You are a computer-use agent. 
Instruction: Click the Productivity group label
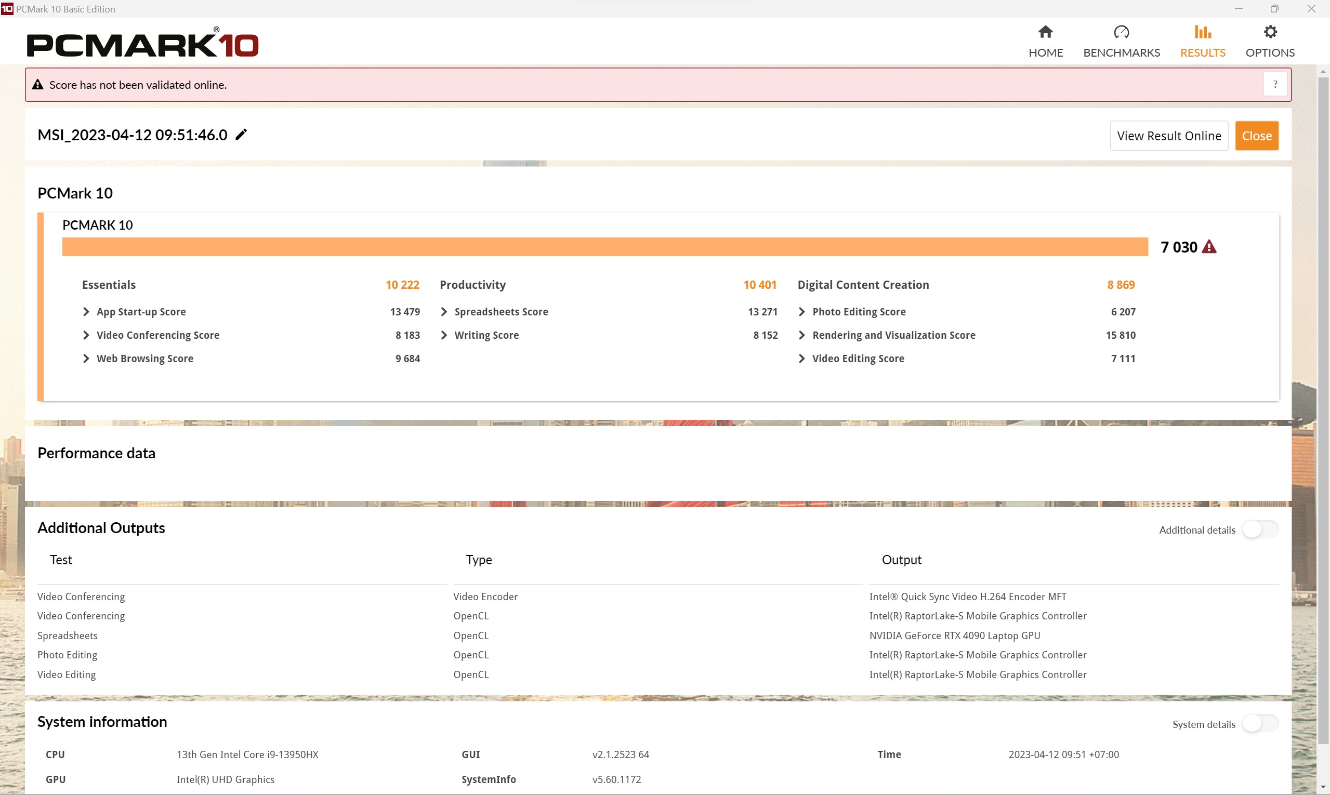(x=472, y=285)
